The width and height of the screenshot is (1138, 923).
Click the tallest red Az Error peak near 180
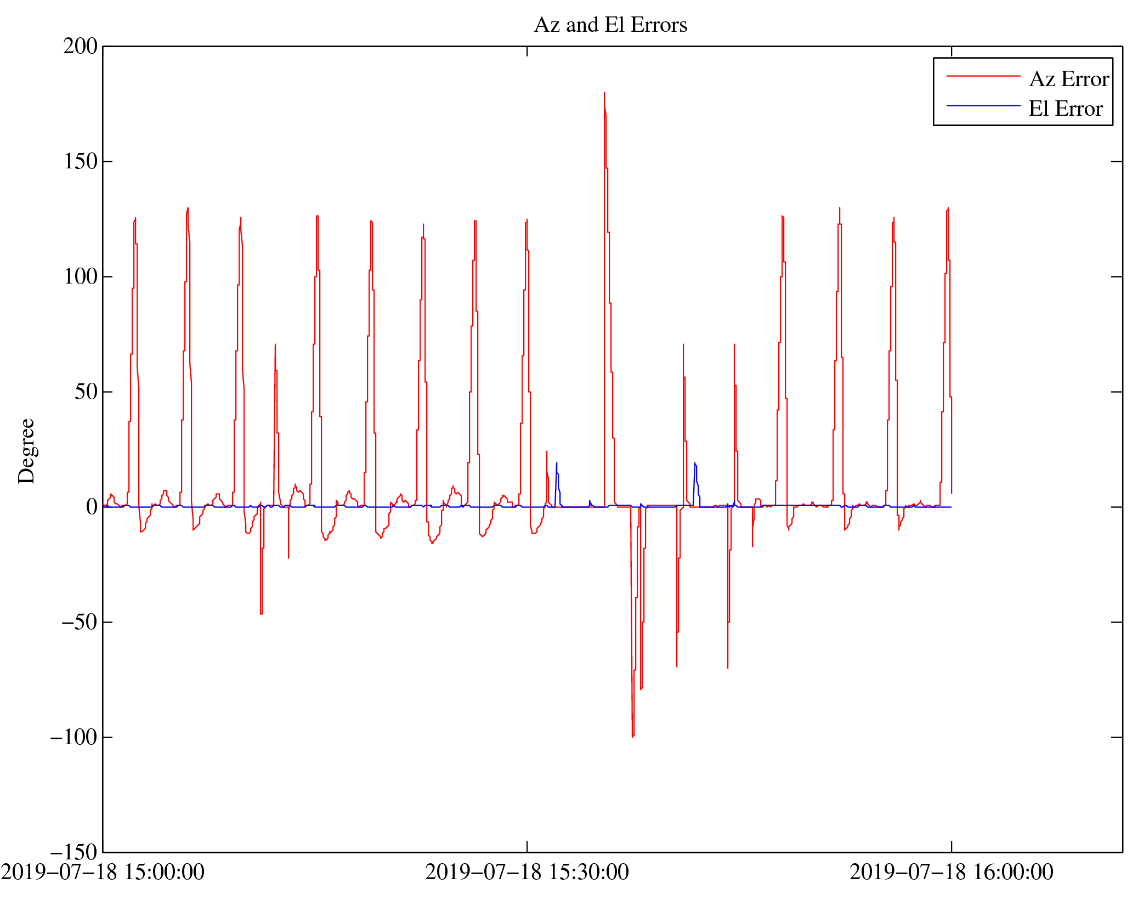click(x=604, y=94)
